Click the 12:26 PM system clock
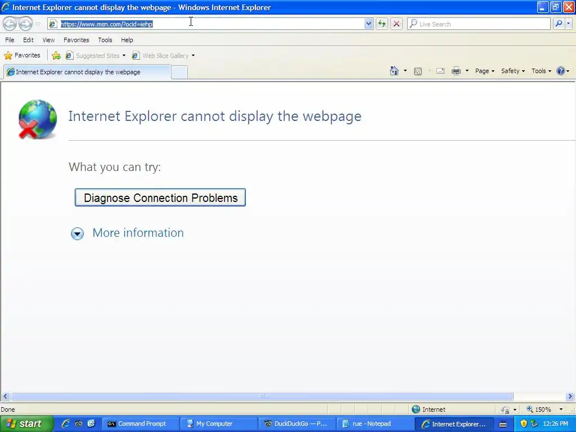576x432 pixels. point(555,424)
